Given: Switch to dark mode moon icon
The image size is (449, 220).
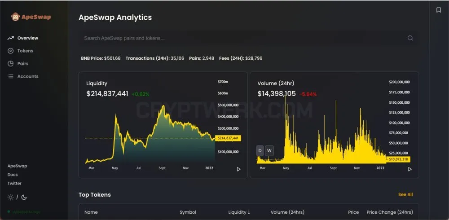Looking at the screenshot, I should pos(24,197).
